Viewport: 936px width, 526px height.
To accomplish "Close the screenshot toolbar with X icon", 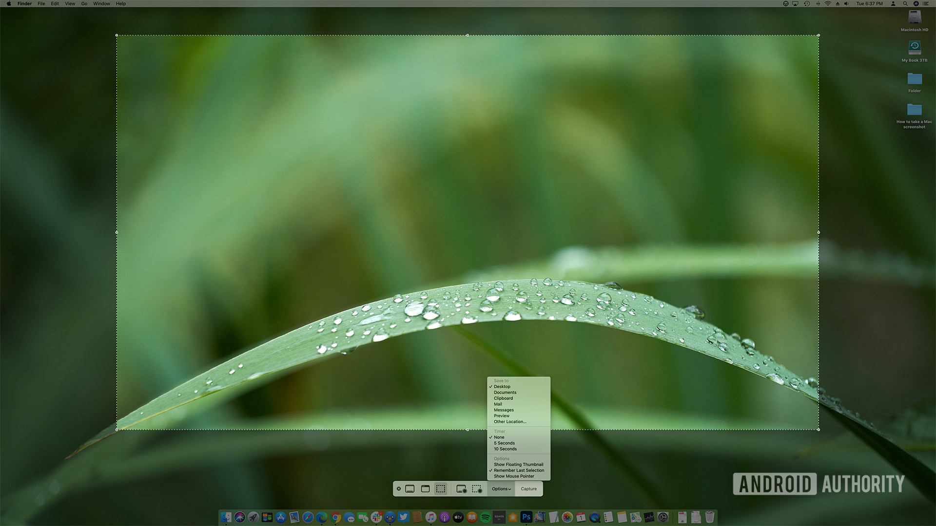I will (x=399, y=488).
